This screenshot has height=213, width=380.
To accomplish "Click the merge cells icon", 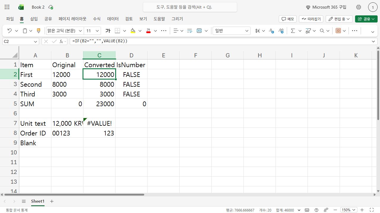I will coord(199,31).
